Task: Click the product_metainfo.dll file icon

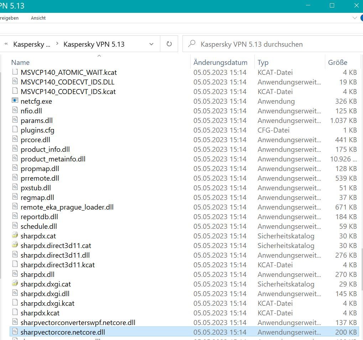Action: (x=15, y=159)
